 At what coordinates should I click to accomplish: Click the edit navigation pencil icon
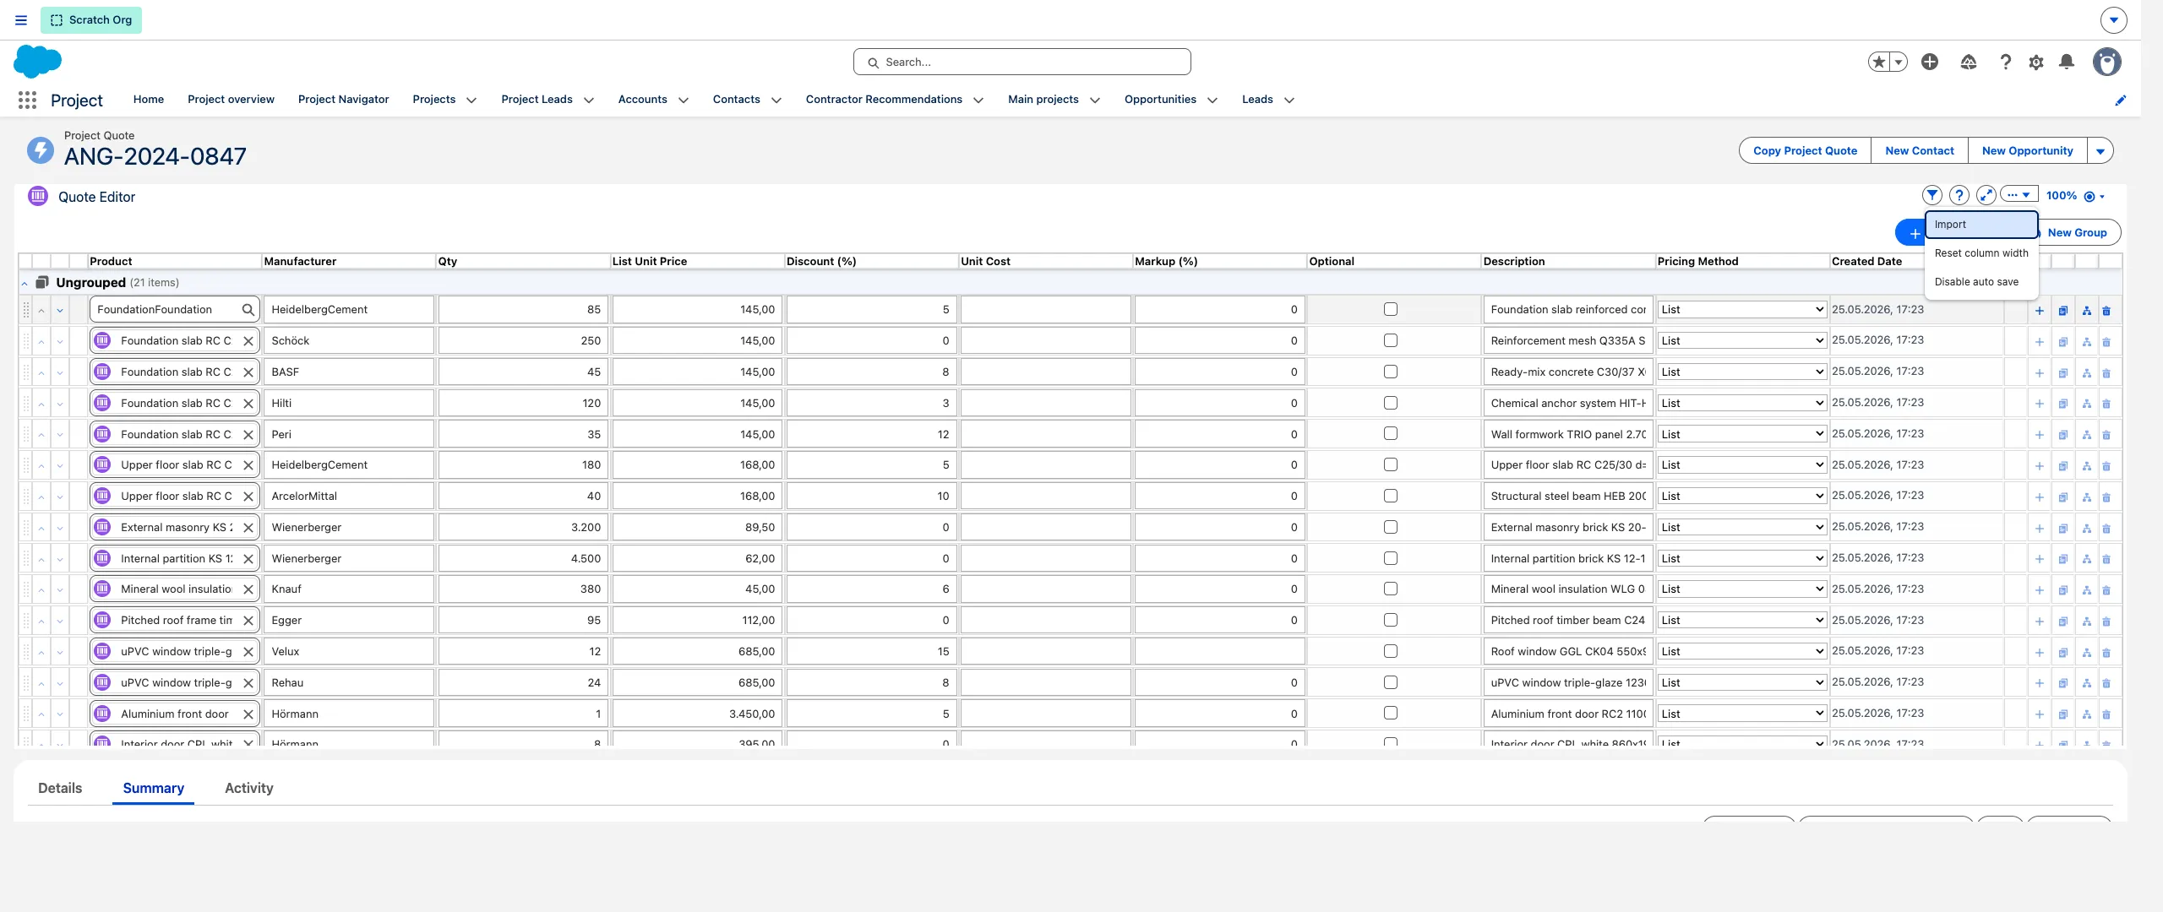pos(2120,100)
